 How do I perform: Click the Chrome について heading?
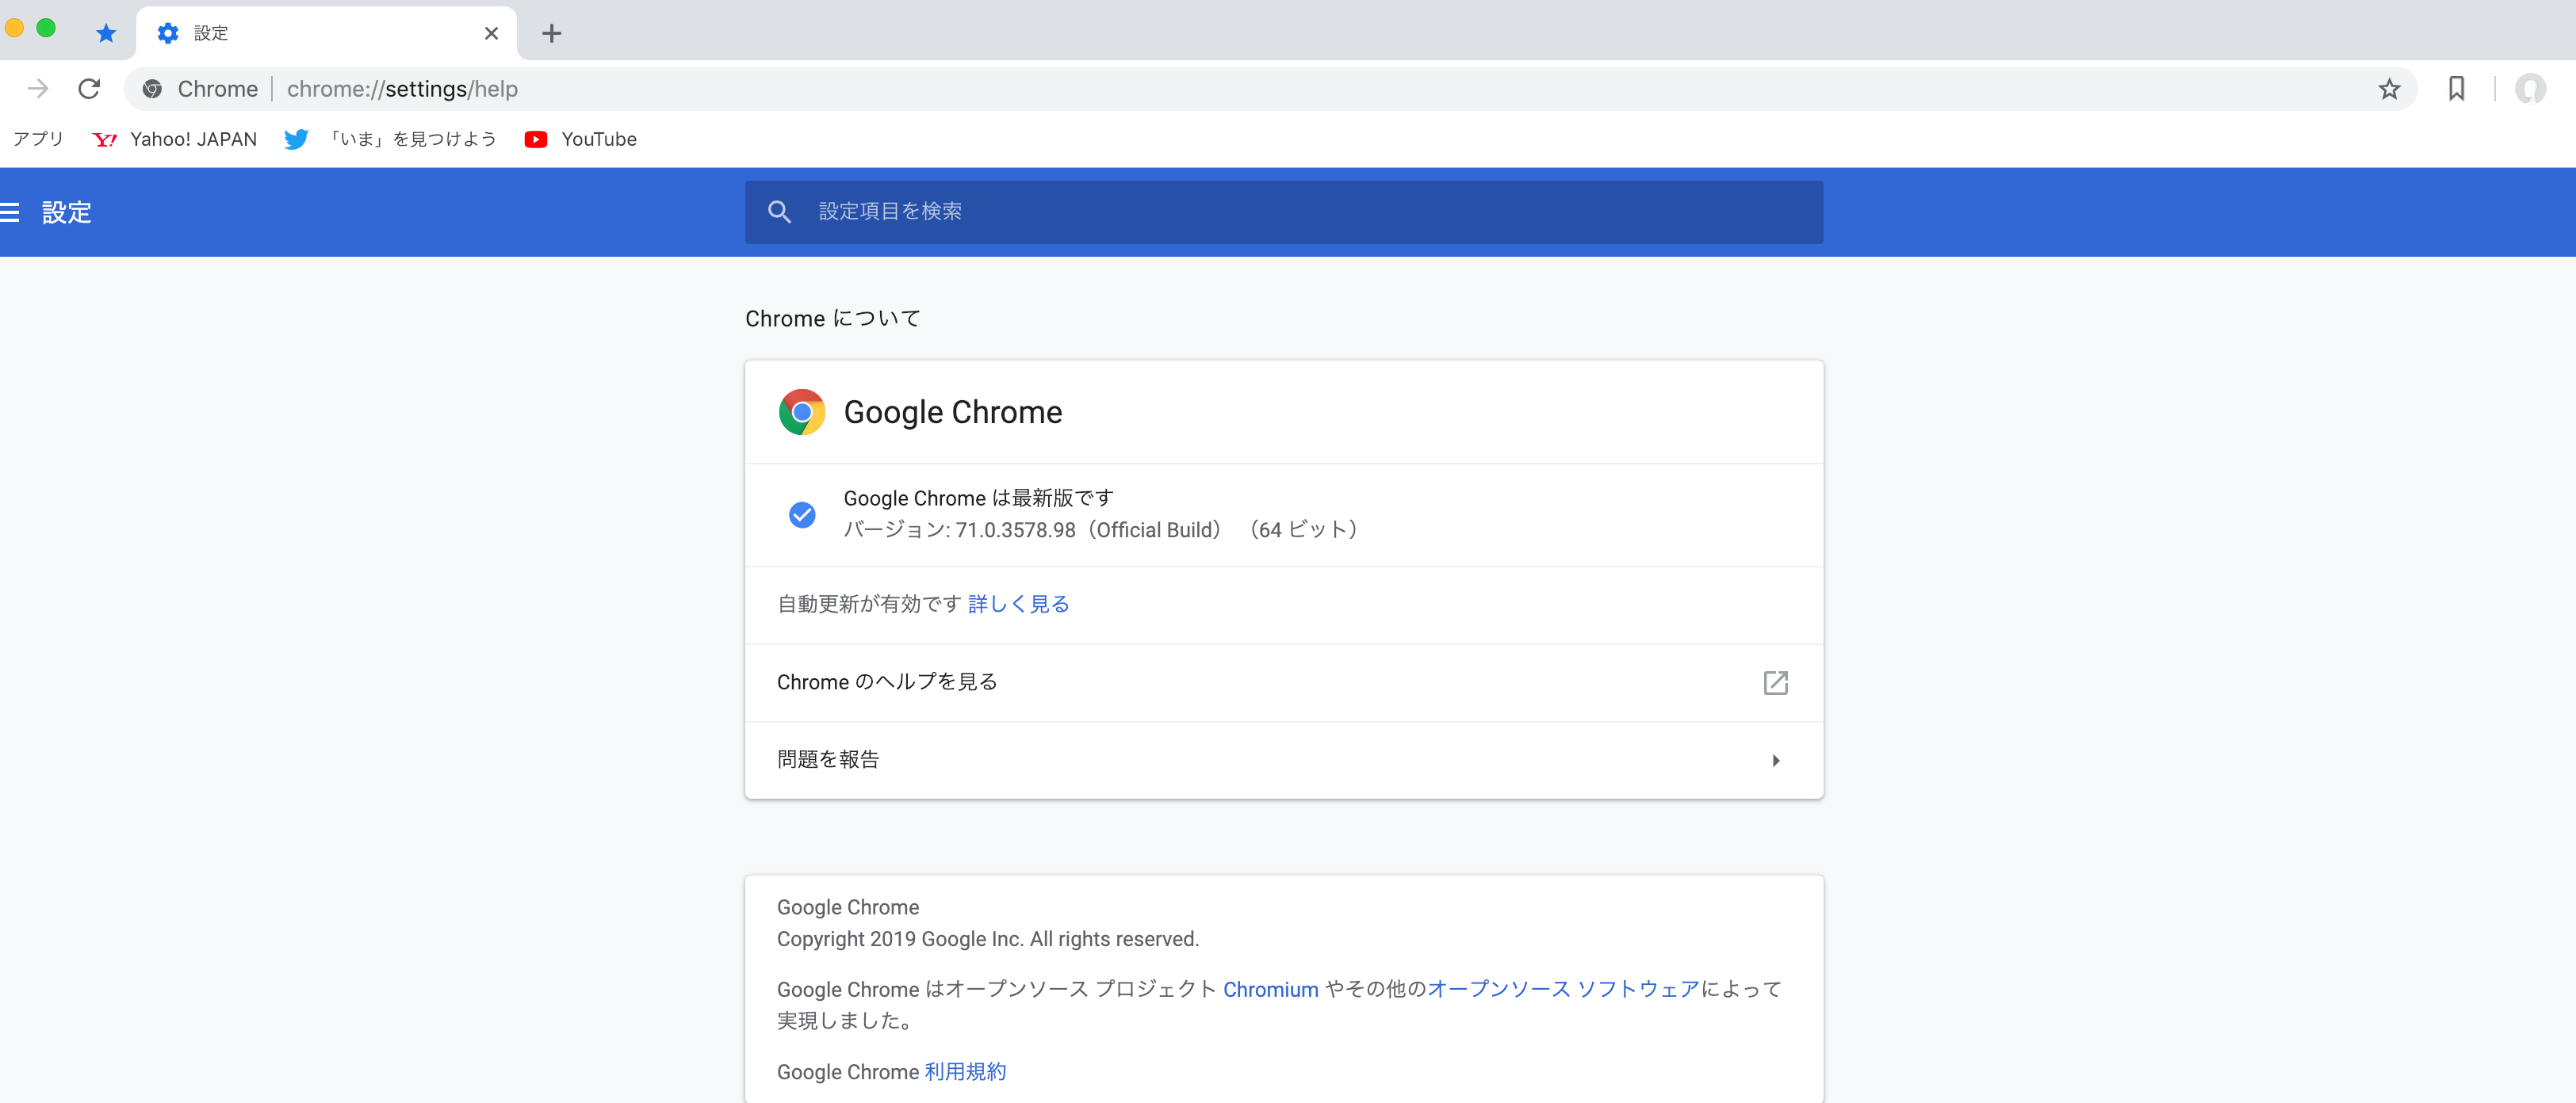(x=832, y=319)
